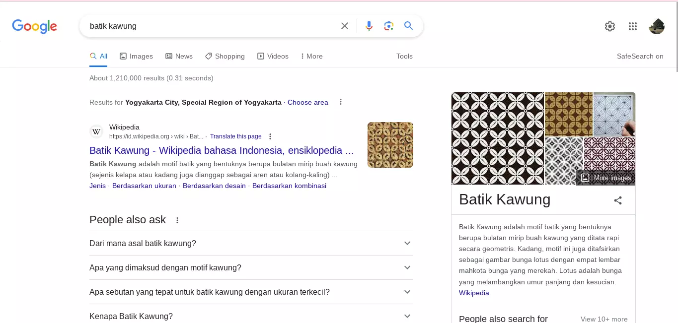678x323 pixels.
Task: Click in the batik kawung search field
Action: (211, 26)
